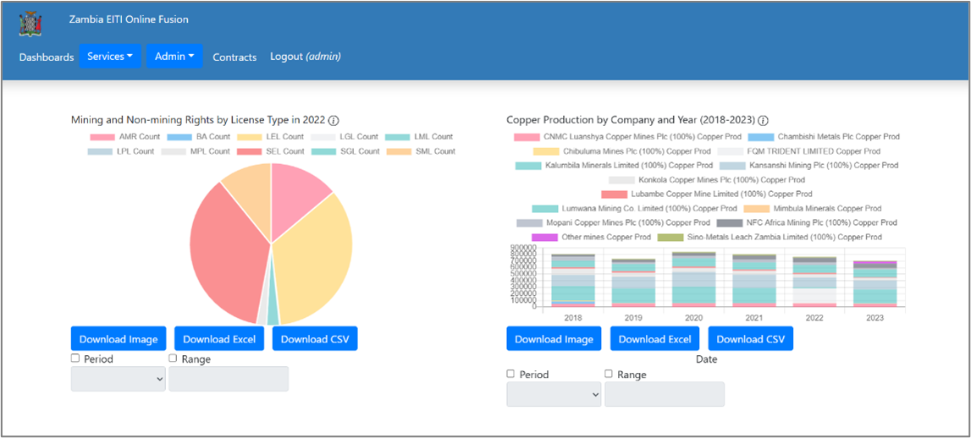Toggle Other mines Copper Prod legend entry
This screenshot has width=971, height=438.
pos(592,237)
